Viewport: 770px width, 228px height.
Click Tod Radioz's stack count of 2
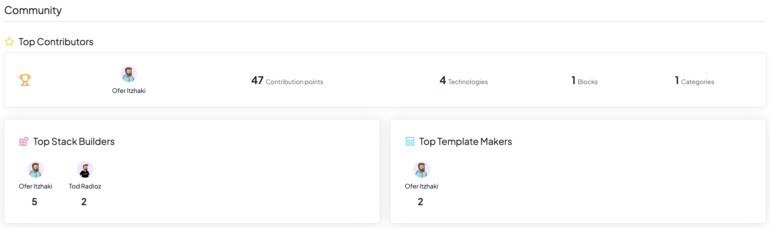84,202
